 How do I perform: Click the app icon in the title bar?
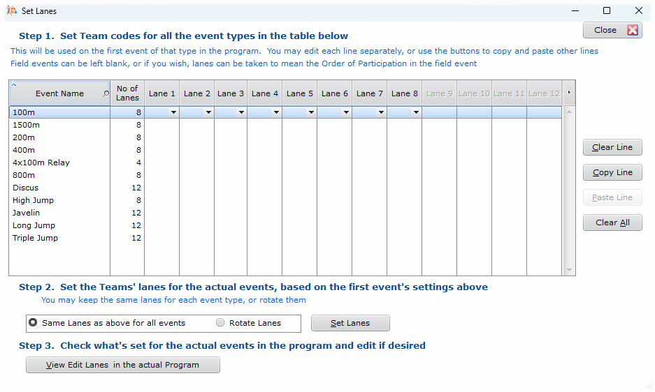pos(11,10)
